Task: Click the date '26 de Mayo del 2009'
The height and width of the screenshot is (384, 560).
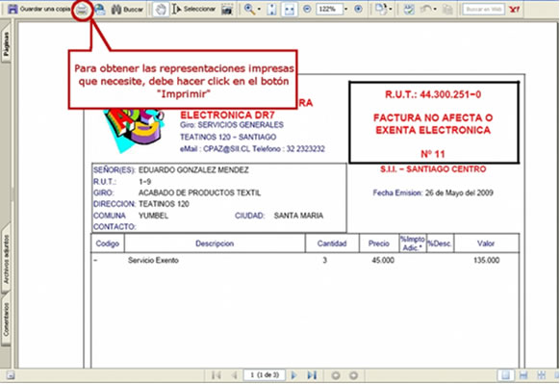Action: pyautogui.click(x=459, y=192)
